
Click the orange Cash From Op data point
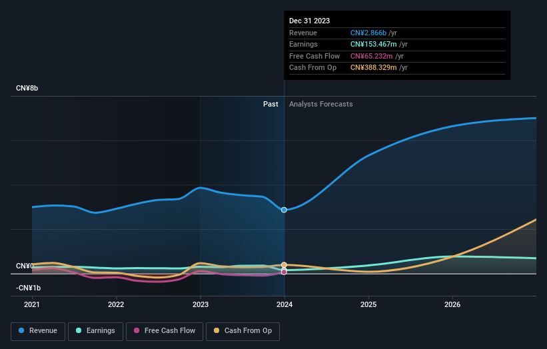(x=284, y=265)
